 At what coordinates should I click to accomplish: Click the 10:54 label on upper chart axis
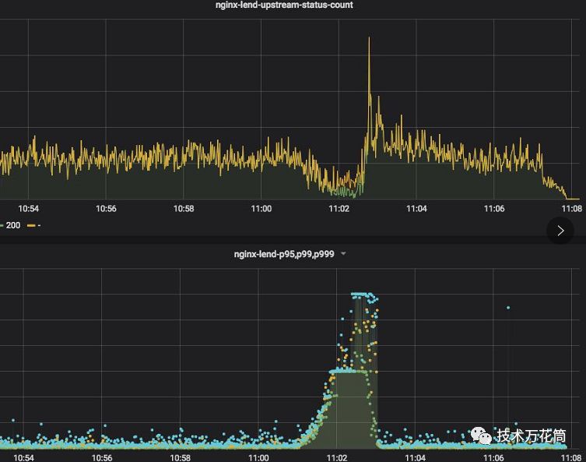coord(28,208)
